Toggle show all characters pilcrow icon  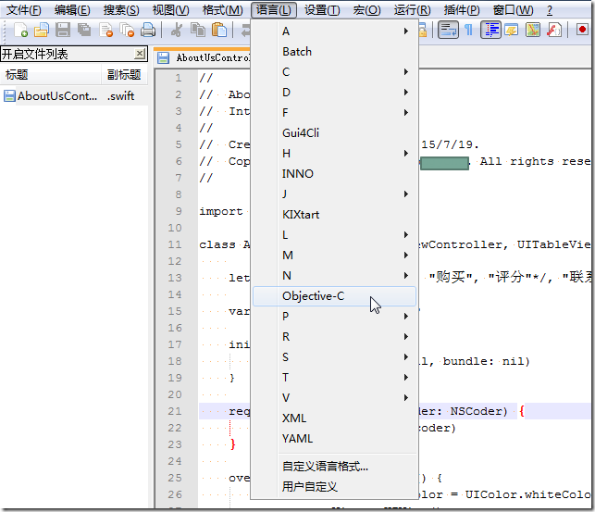[x=469, y=30]
